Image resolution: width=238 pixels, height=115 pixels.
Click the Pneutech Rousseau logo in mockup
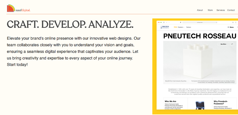point(164,27)
